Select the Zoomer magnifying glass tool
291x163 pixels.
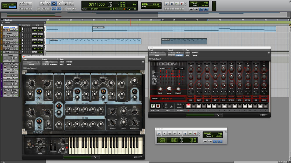42,3
